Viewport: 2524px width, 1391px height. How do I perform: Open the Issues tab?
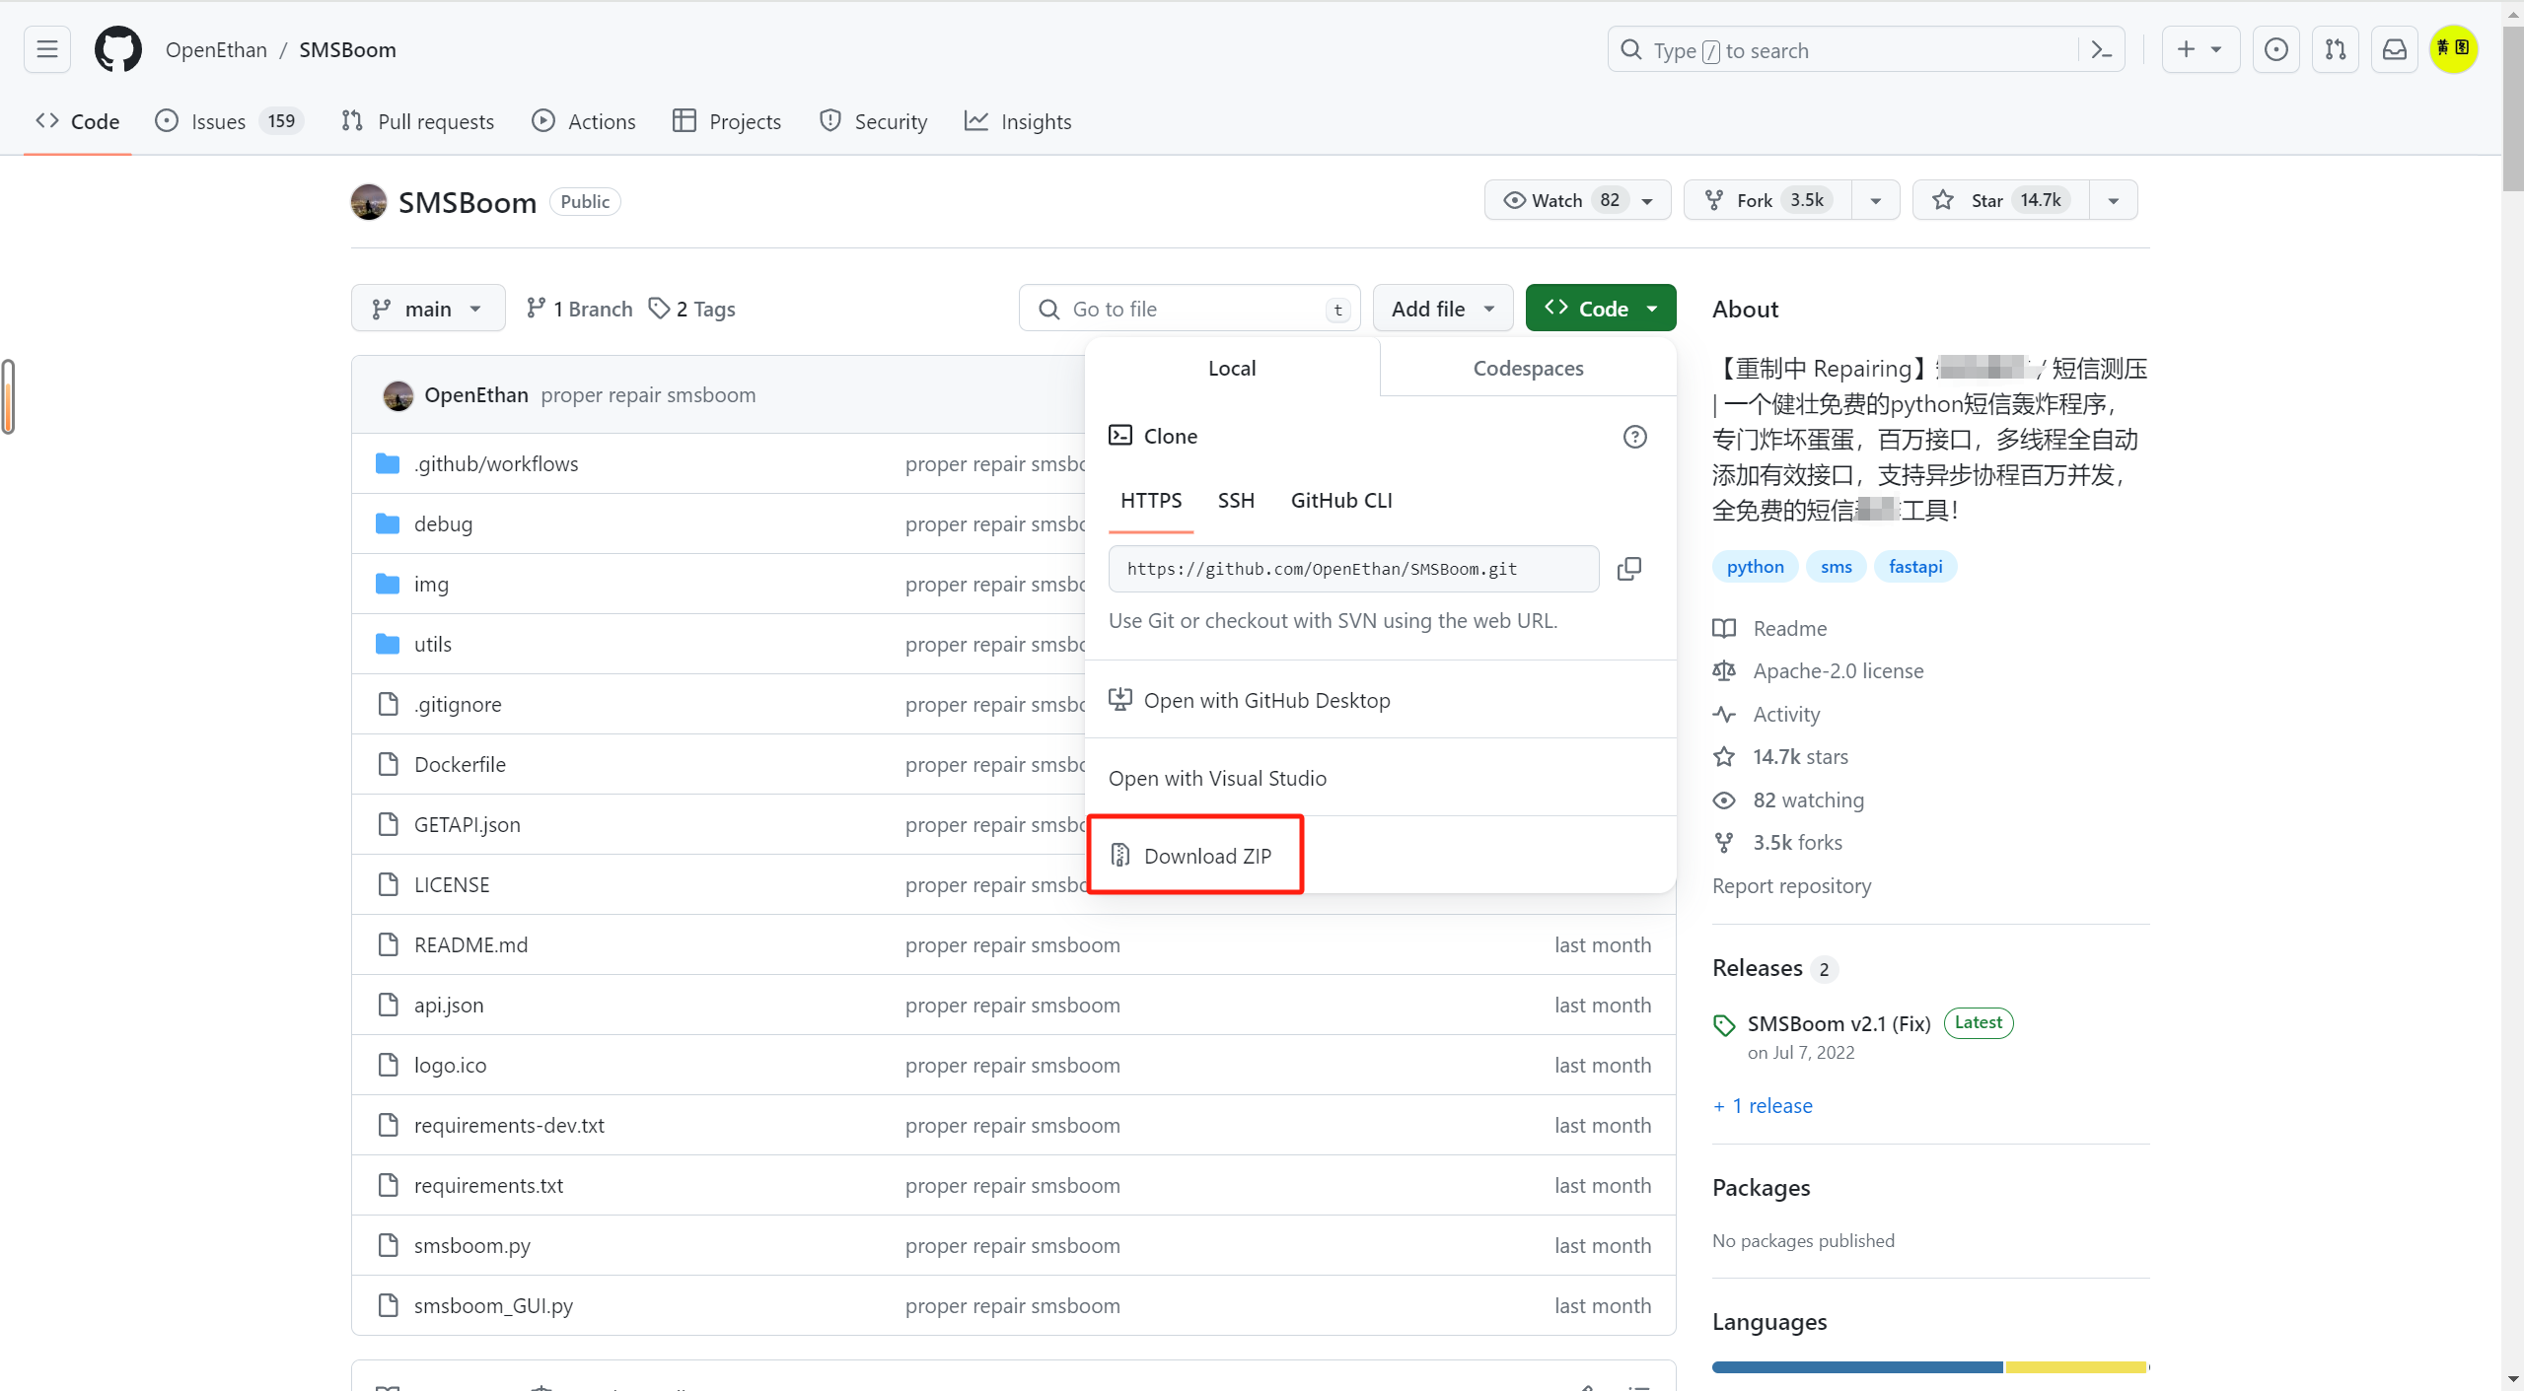tap(218, 121)
